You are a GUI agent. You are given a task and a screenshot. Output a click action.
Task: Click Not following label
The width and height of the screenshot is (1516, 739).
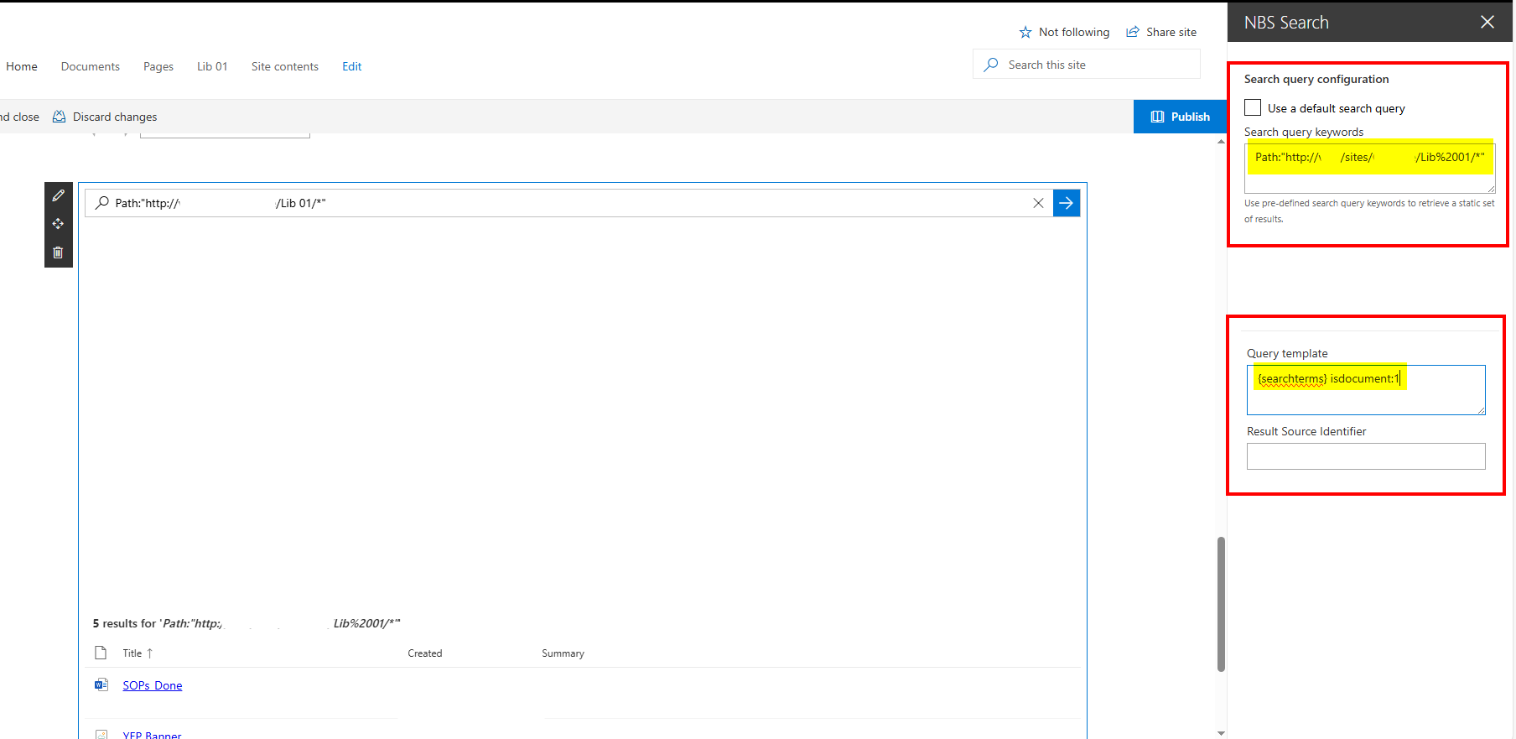(x=1074, y=32)
